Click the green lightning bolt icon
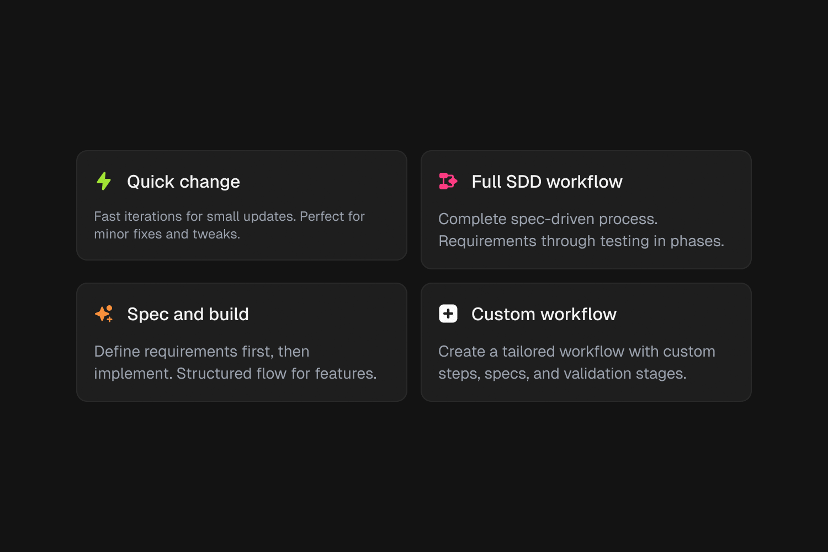The image size is (828, 552). pyautogui.click(x=103, y=181)
